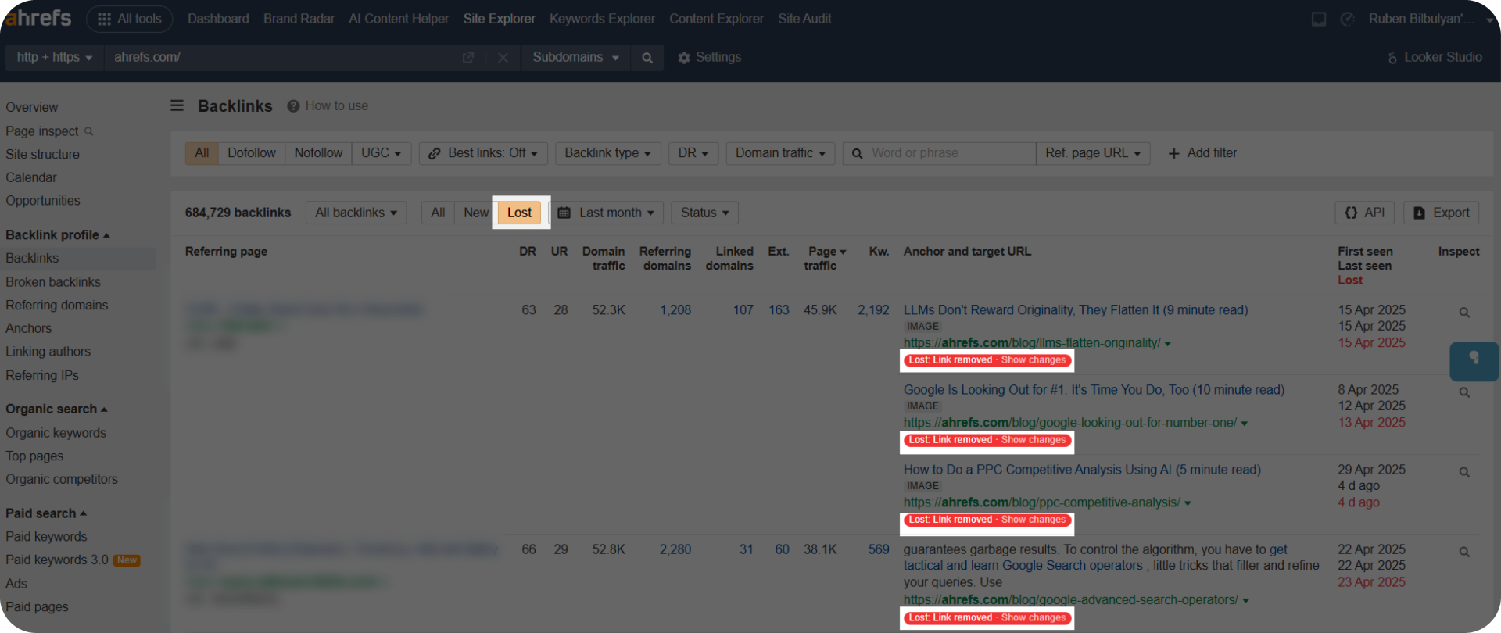Filter by Nofollow links
This screenshot has height=633, width=1501.
pos(318,153)
